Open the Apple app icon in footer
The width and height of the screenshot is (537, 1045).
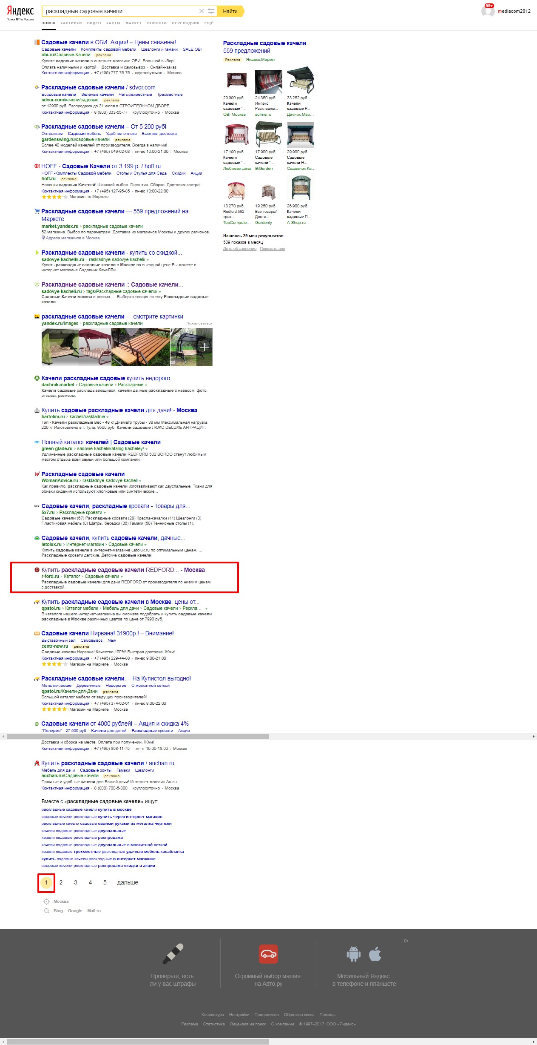coord(375,954)
